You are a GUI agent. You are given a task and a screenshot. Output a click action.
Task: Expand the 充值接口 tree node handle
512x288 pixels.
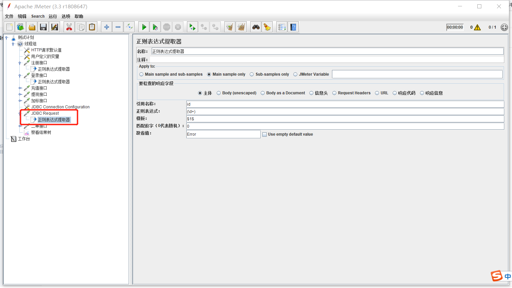click(x=20, y=88)
